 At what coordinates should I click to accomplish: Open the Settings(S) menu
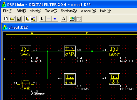point(69,11)
